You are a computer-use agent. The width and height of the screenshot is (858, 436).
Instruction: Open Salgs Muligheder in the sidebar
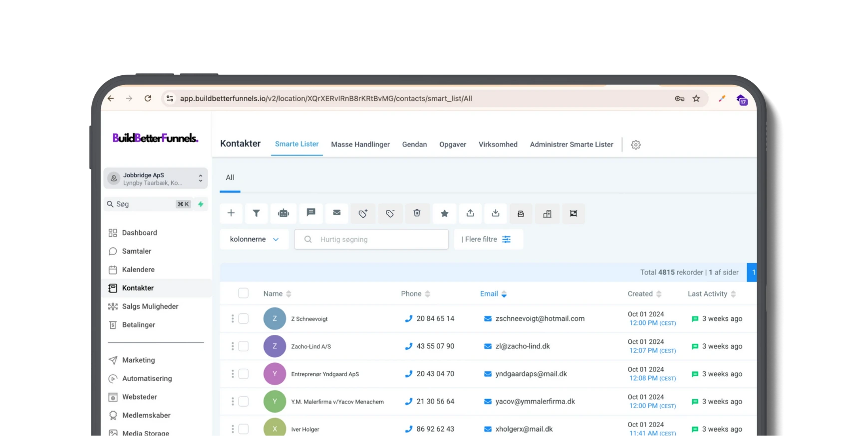pos(150,306)
